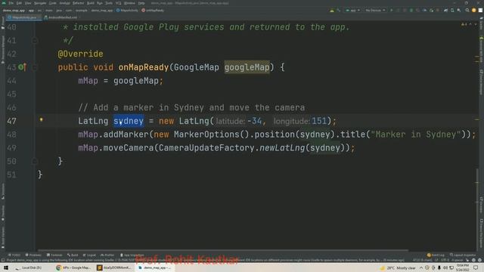This screenshot has height=272, width=484.
Task: Click the inspection warnings indicator at top-right of editor
Action: pyautogui.click(x=464, y=24)
